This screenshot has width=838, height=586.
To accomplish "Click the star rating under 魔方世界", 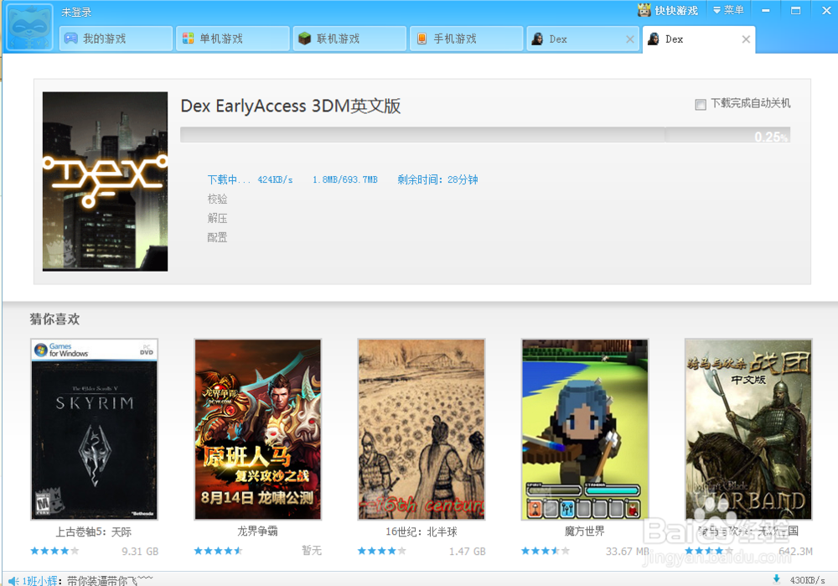I will (x=546, y=551).
